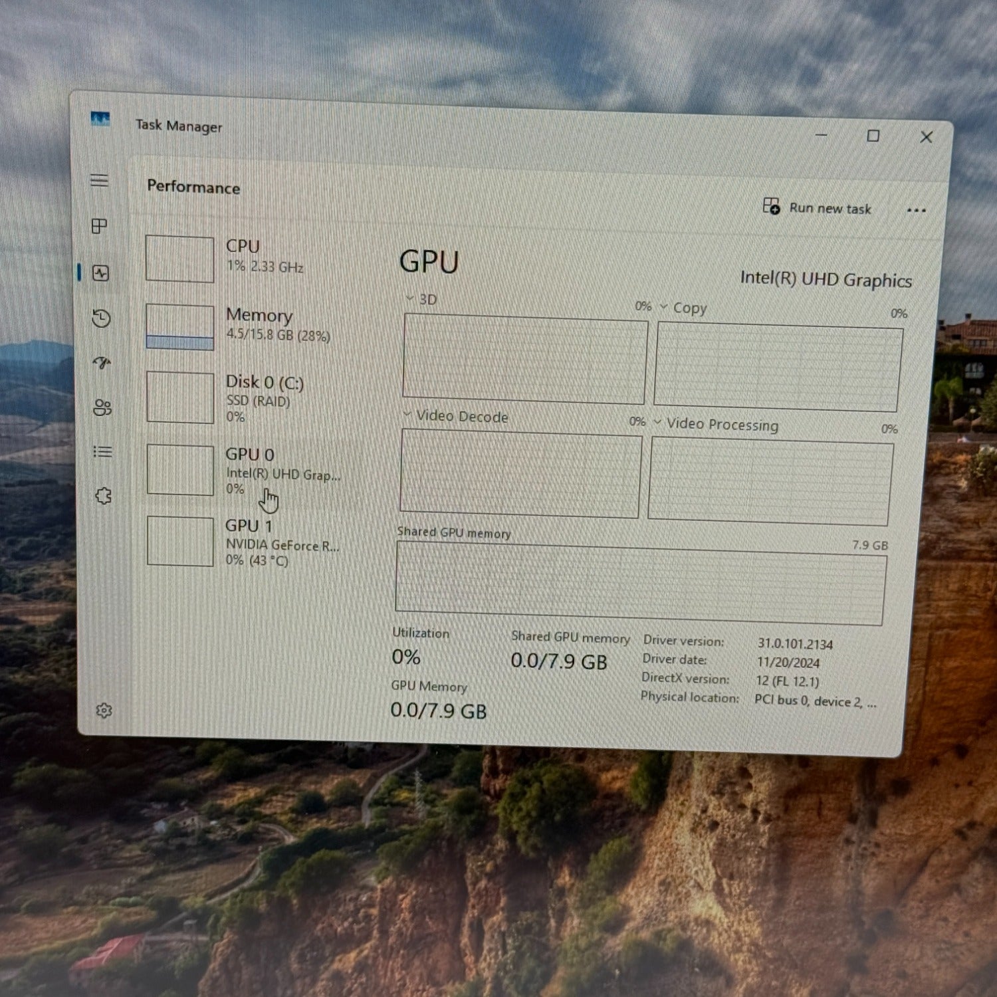Open the hamburger navigation menu

[x=99, y=180]
